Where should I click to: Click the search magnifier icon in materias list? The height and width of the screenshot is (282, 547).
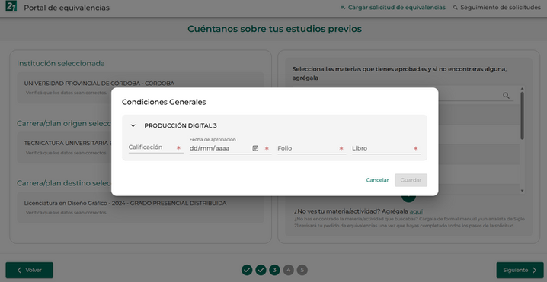coord(506,96)
